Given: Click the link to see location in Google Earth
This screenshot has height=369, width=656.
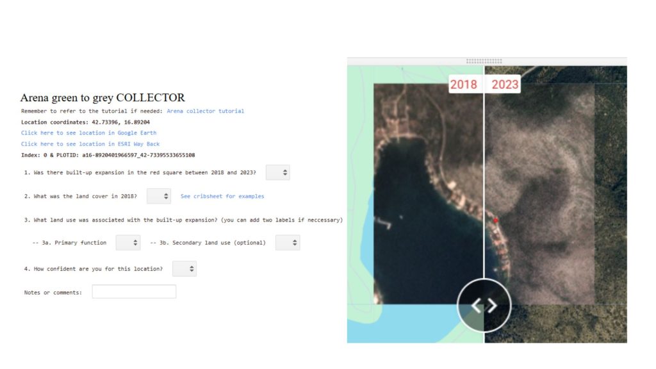Looking at the screenshot, I should pyautogui.click(x=88, y=133).
